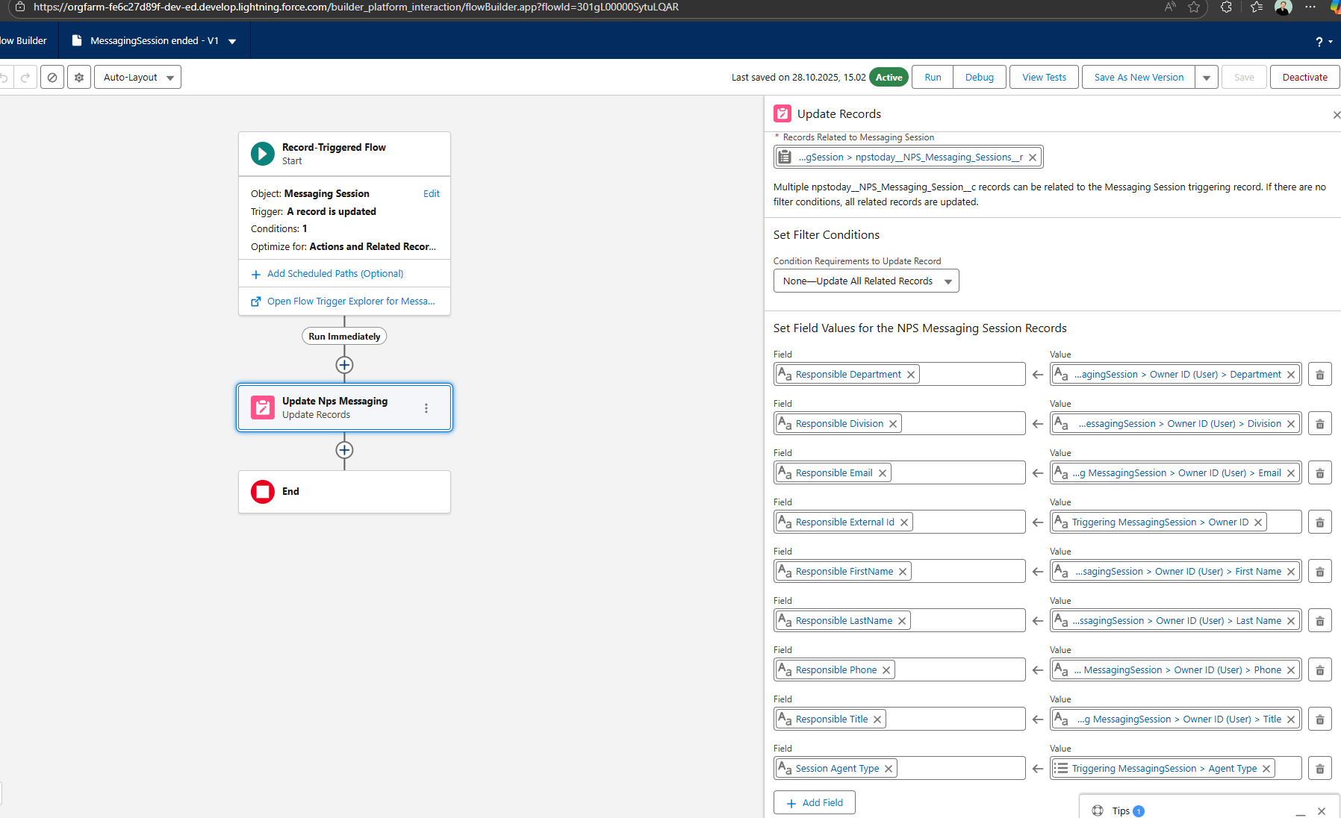Delete the Responsible Department mapping via trash icon
The image size is (1341, 818).
pos(1319,374)
